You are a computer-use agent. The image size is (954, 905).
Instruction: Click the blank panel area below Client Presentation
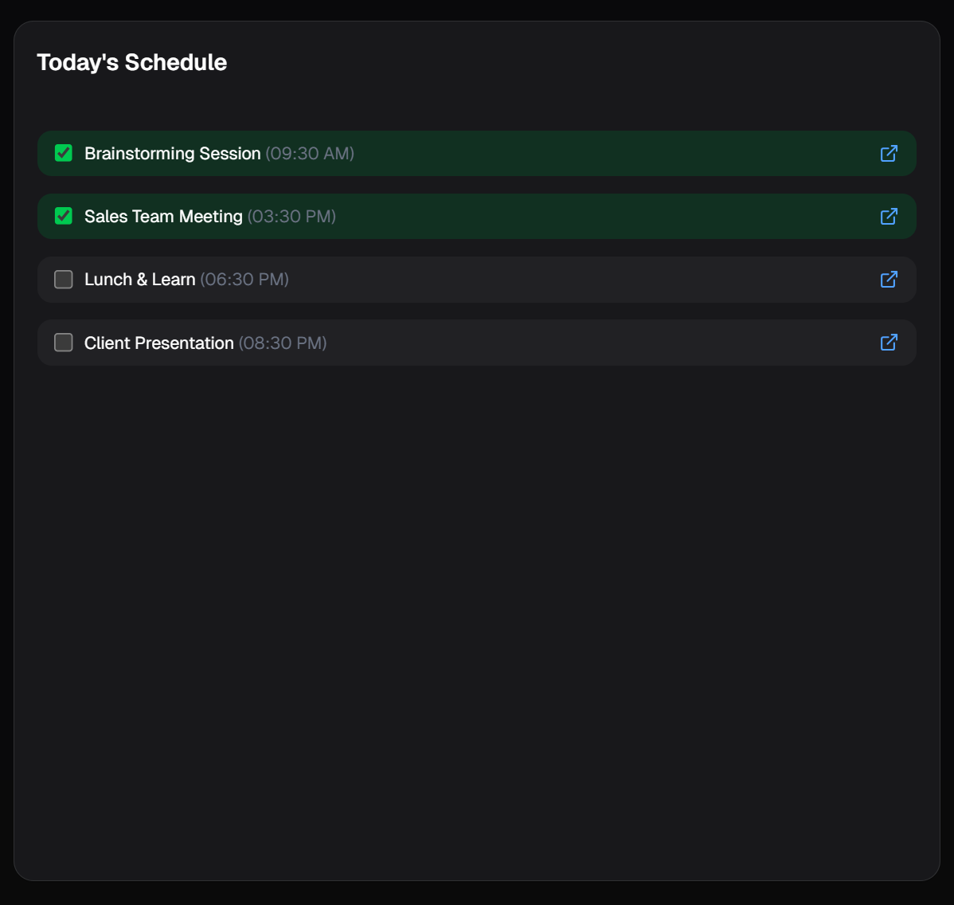476,605
